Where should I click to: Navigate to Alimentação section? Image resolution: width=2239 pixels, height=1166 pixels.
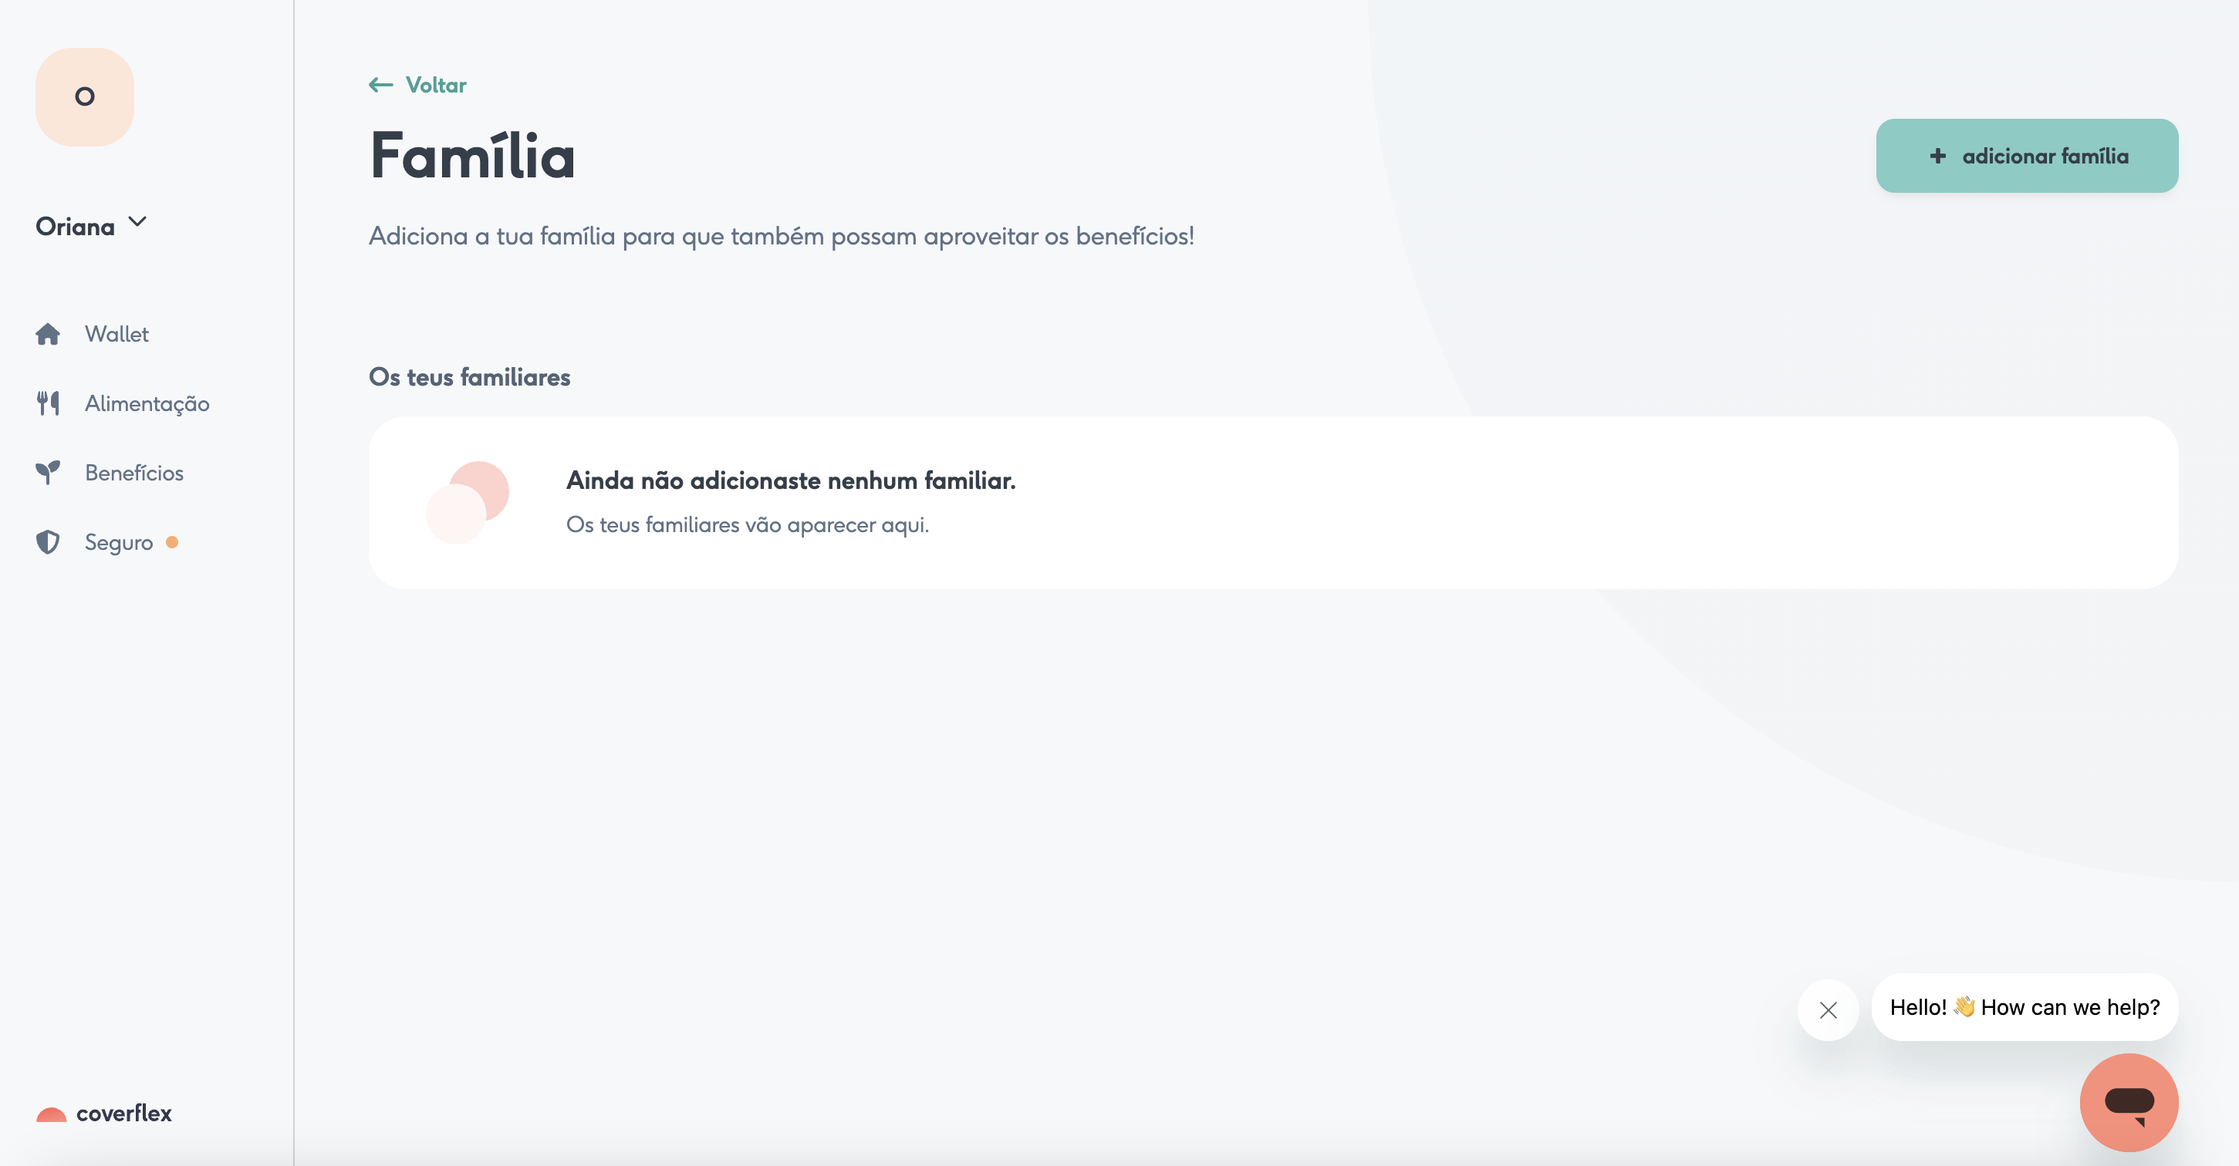tap(147, 404)
